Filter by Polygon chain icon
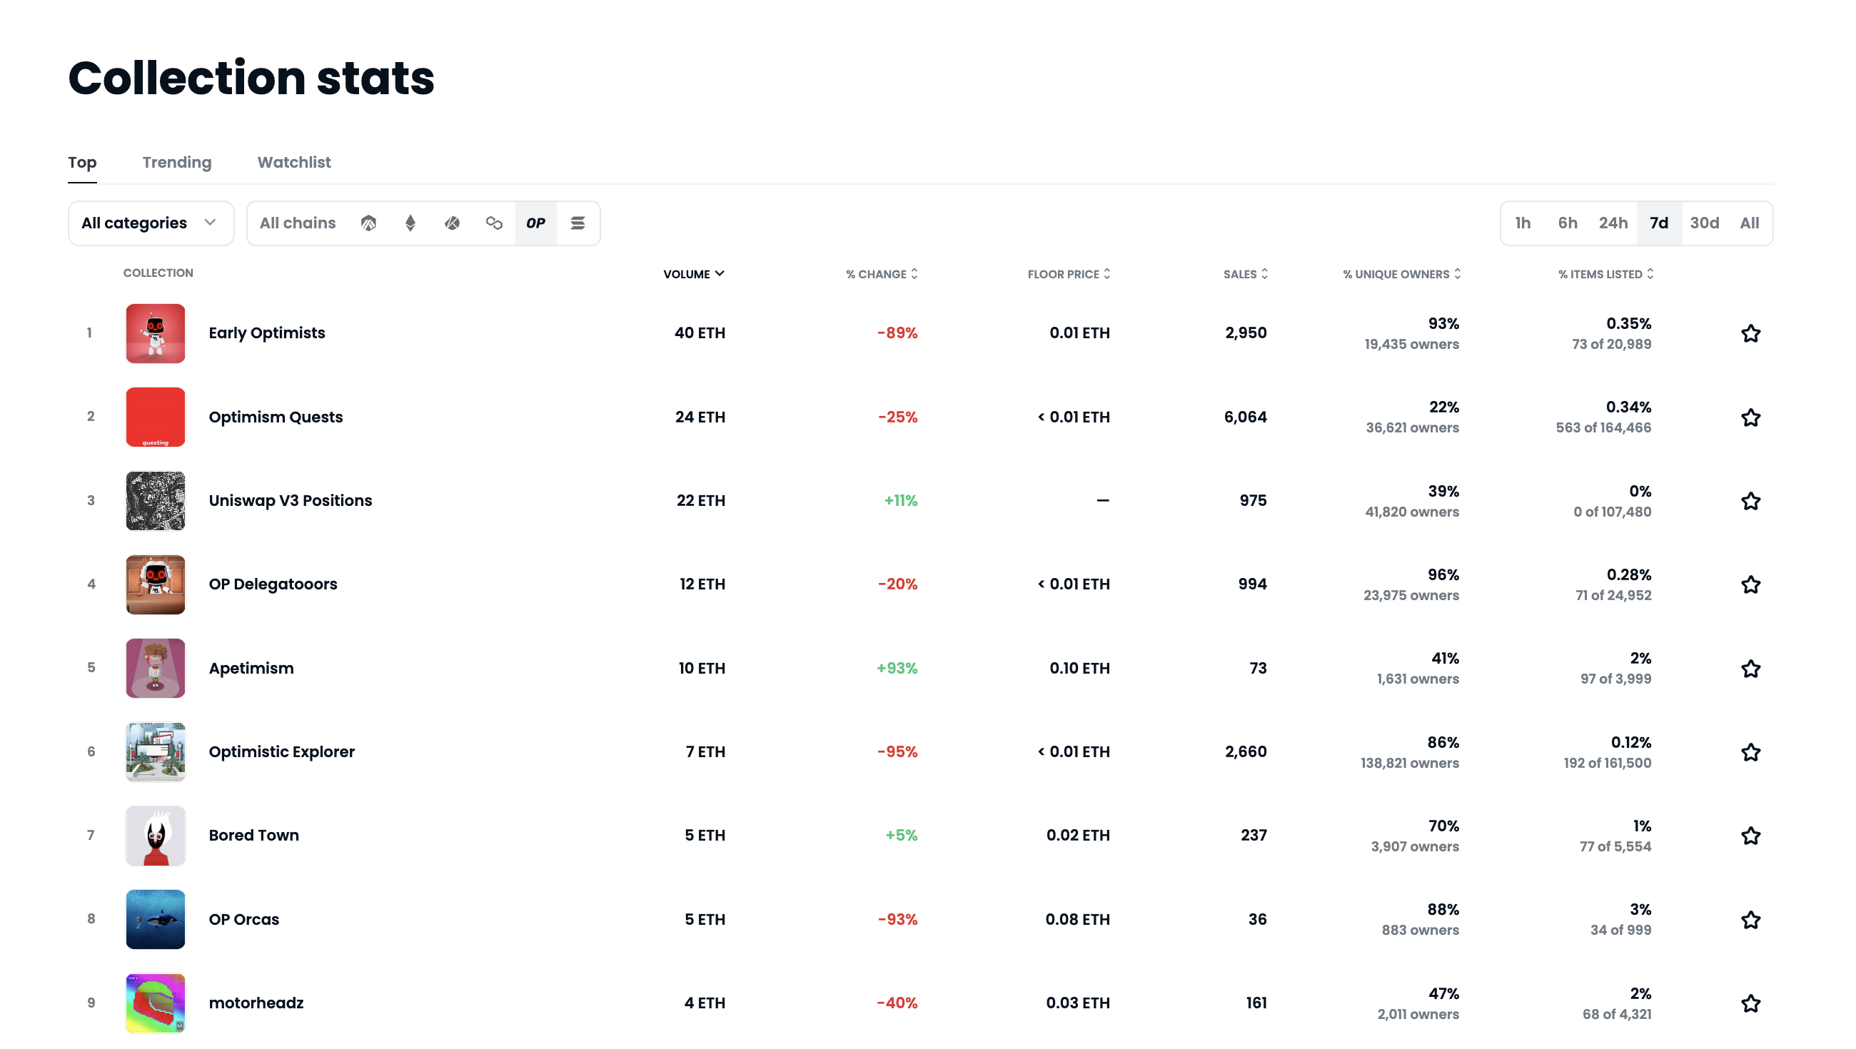 click(x=494, y=223)
